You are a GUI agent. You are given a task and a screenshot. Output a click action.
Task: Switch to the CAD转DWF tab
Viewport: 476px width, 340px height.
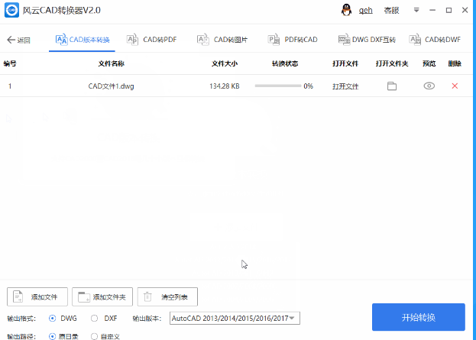click(435, 40)
